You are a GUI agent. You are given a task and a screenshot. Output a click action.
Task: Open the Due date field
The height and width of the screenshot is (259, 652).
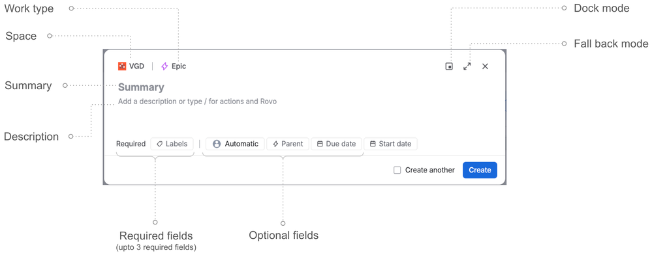336,144
